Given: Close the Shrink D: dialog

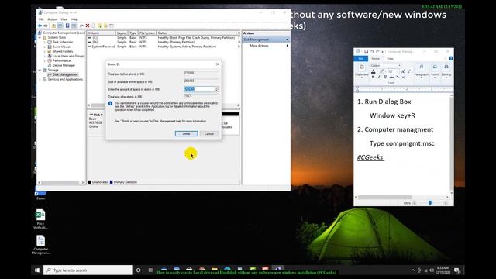Looking at the screenshot, I should click(217, 64).
